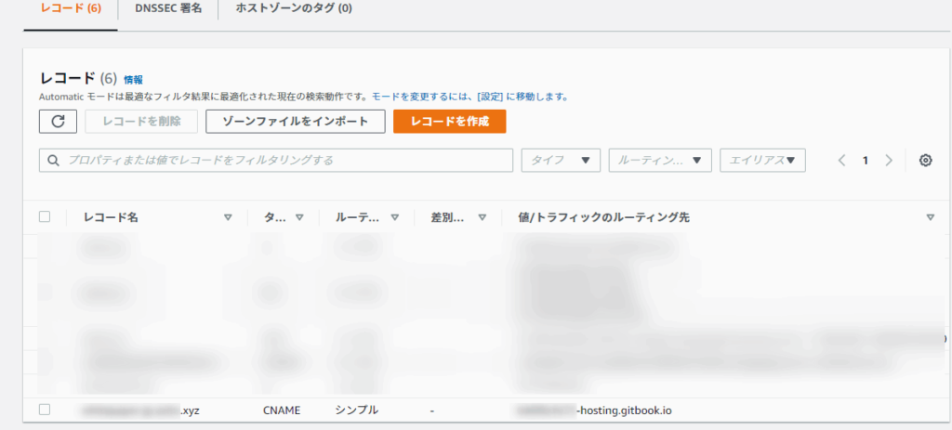Image resolution: width=952 pixels, height=430 pixels.
Task: Go to next page with right chevron
Action: click(x=889, y=161)
